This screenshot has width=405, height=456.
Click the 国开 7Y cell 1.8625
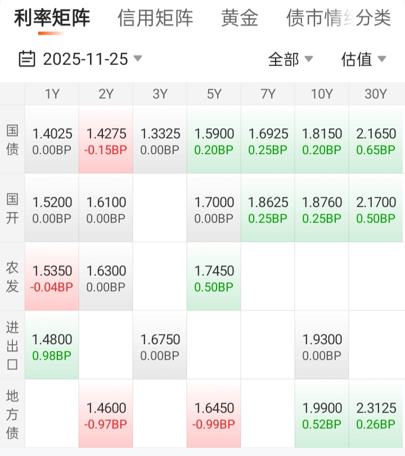tap(268, 210)
